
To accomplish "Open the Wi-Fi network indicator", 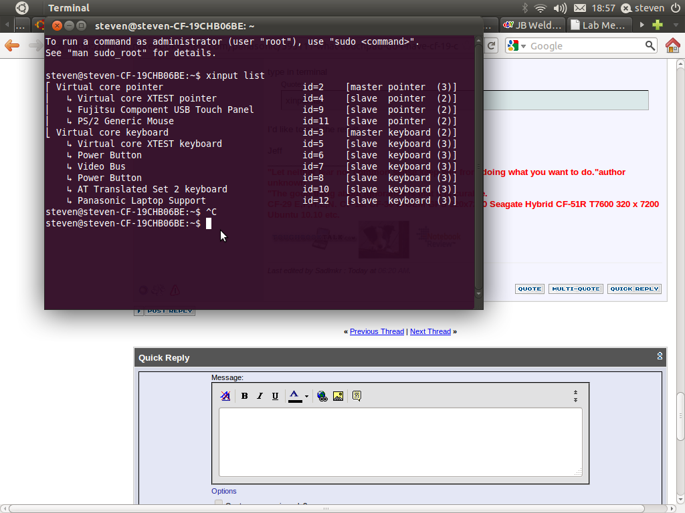I will coord(541,8).
